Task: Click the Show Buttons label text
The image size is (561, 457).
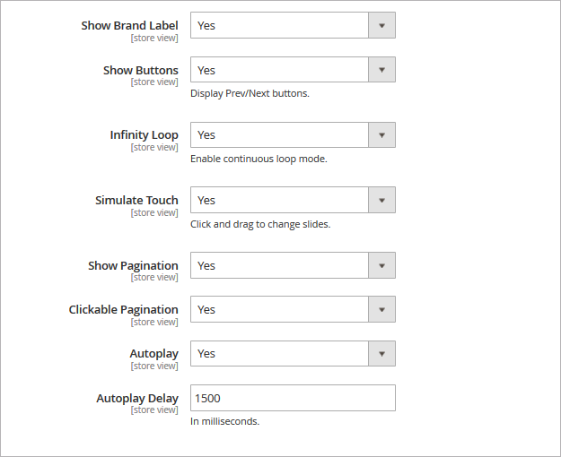Action: click(x=140, y=70)
